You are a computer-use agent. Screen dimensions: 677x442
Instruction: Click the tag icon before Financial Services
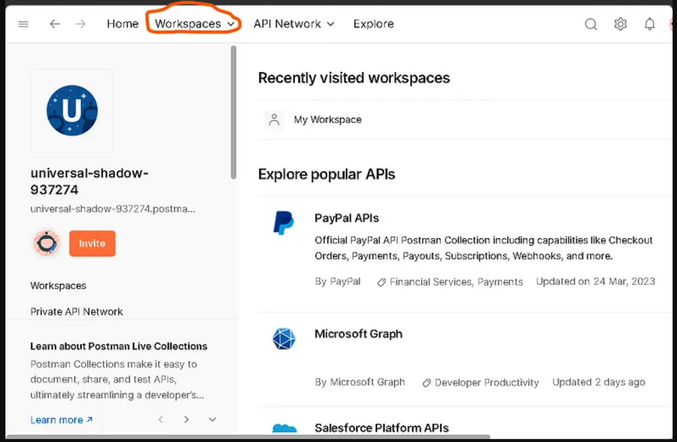point(381,282)
